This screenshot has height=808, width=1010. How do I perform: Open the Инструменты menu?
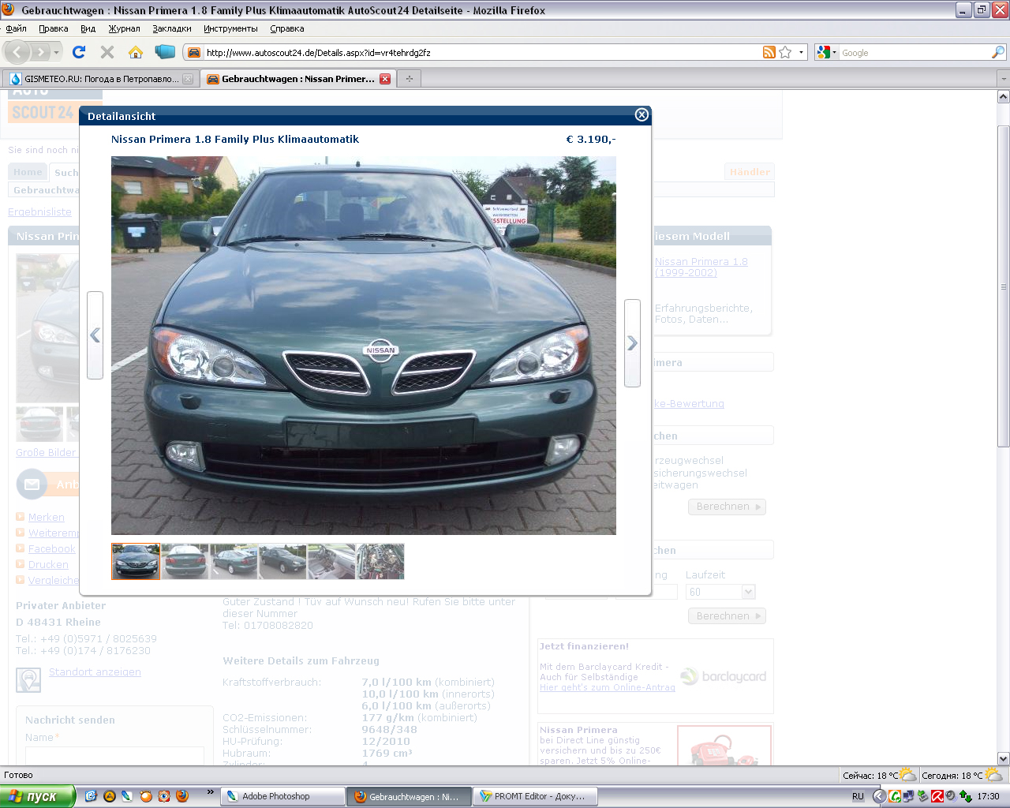(x=230, y=28)
